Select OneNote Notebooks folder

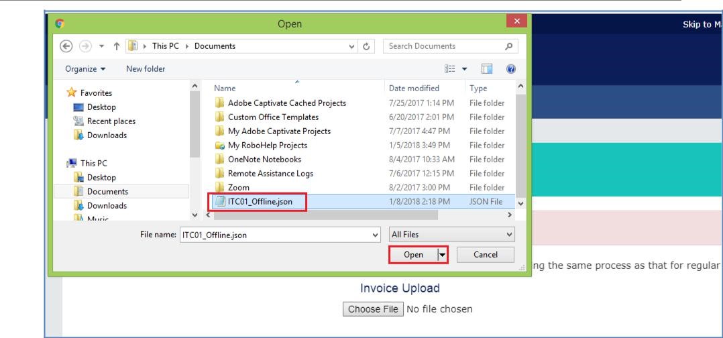(264, 160)
